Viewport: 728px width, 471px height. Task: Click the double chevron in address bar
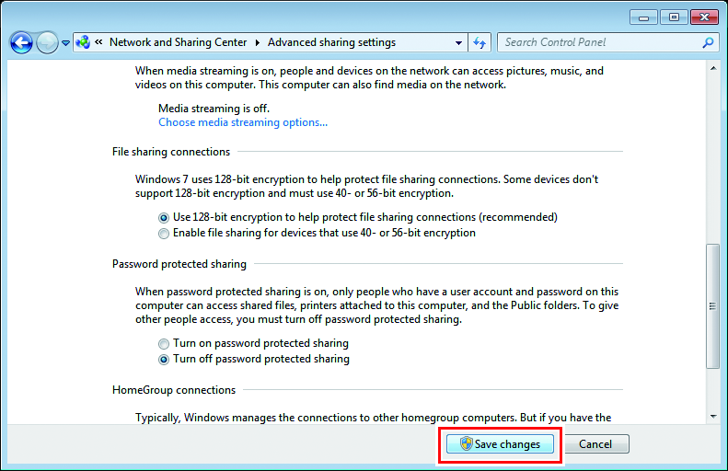tap(98, 41)
